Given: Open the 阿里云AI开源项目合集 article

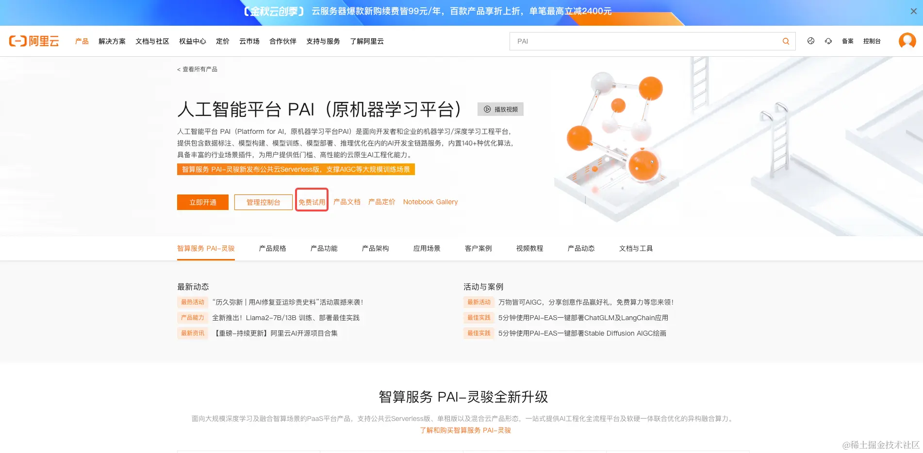Looking at the screenshot, I should point(275,333).
